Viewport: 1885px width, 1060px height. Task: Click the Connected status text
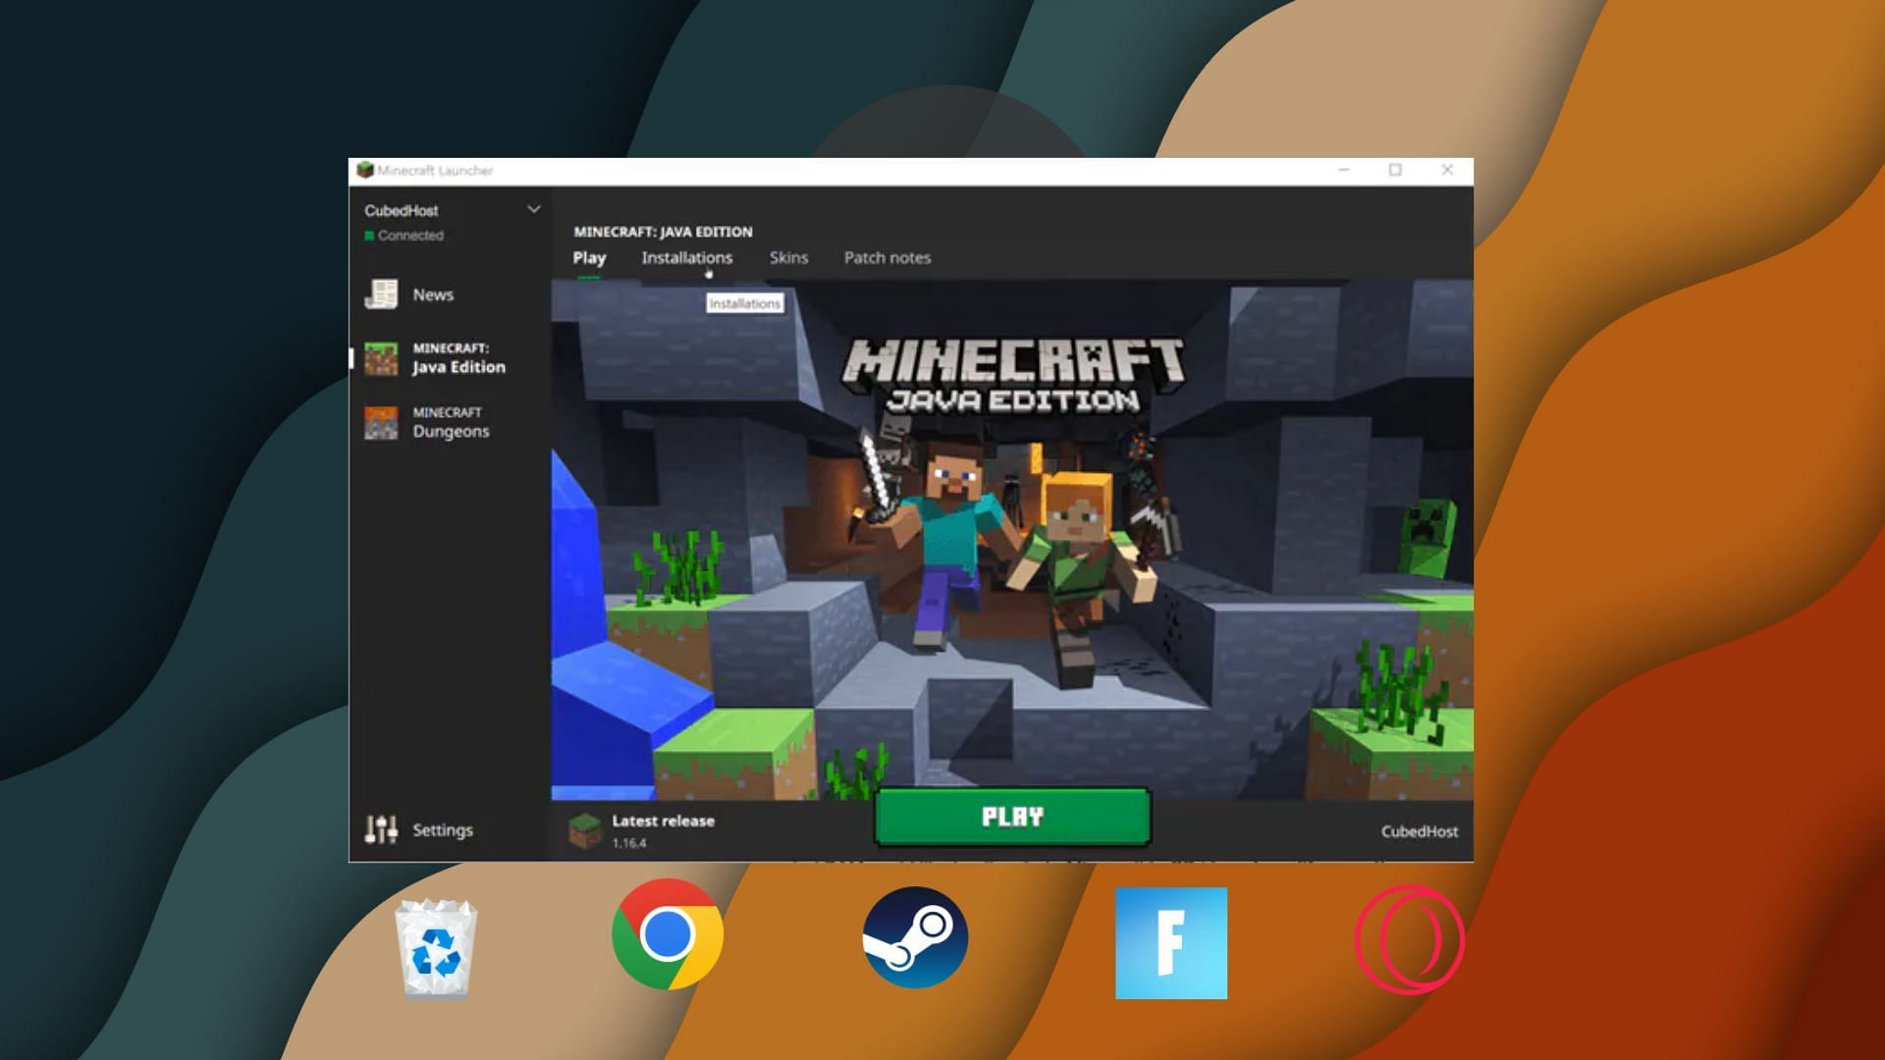(x=410, y=236)
